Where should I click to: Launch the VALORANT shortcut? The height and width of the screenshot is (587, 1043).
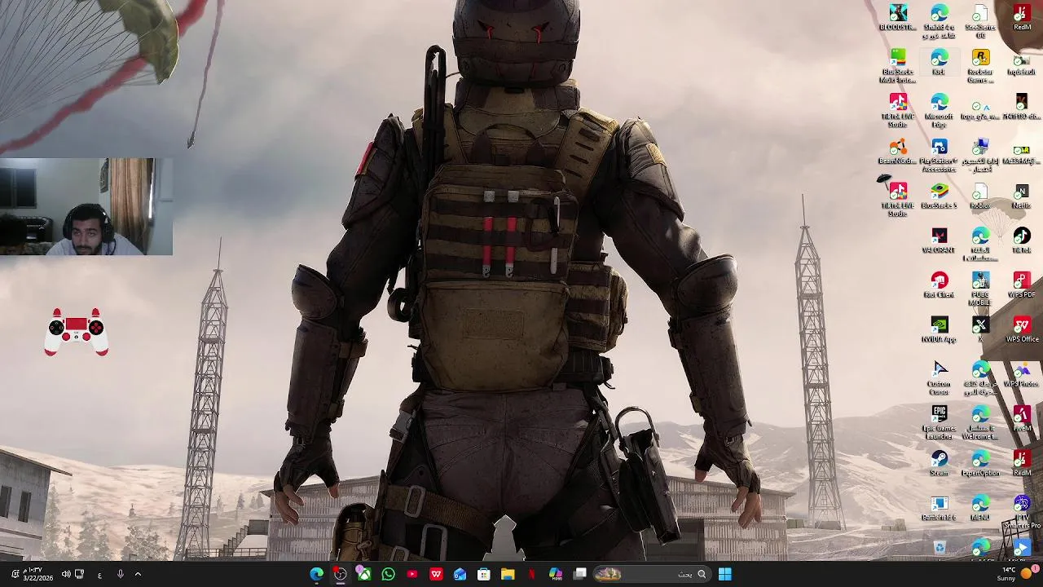point(939,241)
